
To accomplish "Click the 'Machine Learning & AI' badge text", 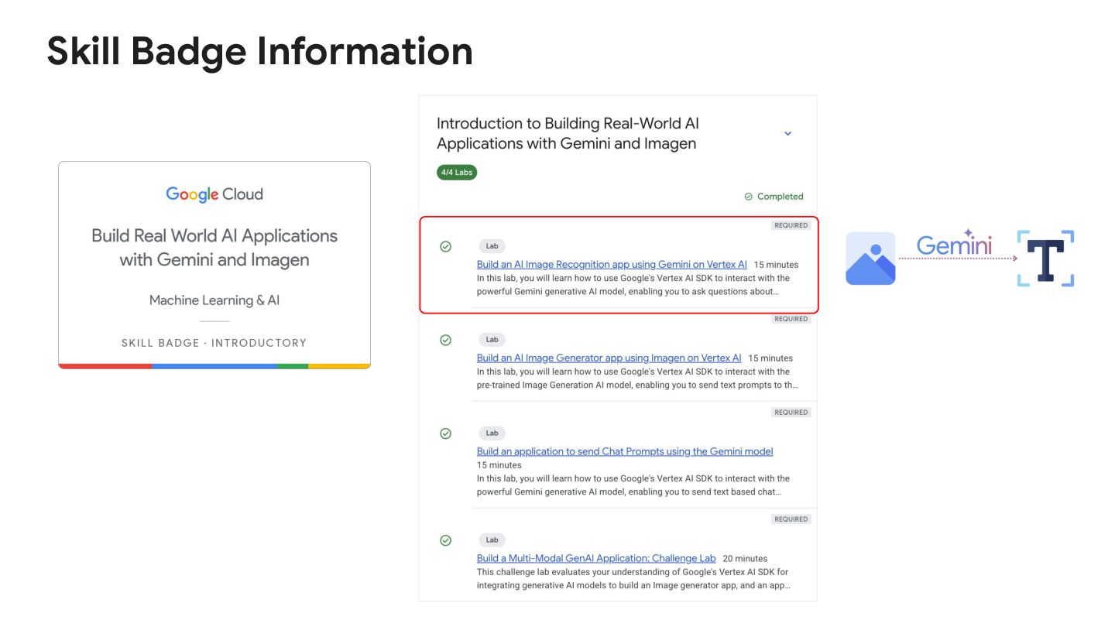I will [214, 300].
